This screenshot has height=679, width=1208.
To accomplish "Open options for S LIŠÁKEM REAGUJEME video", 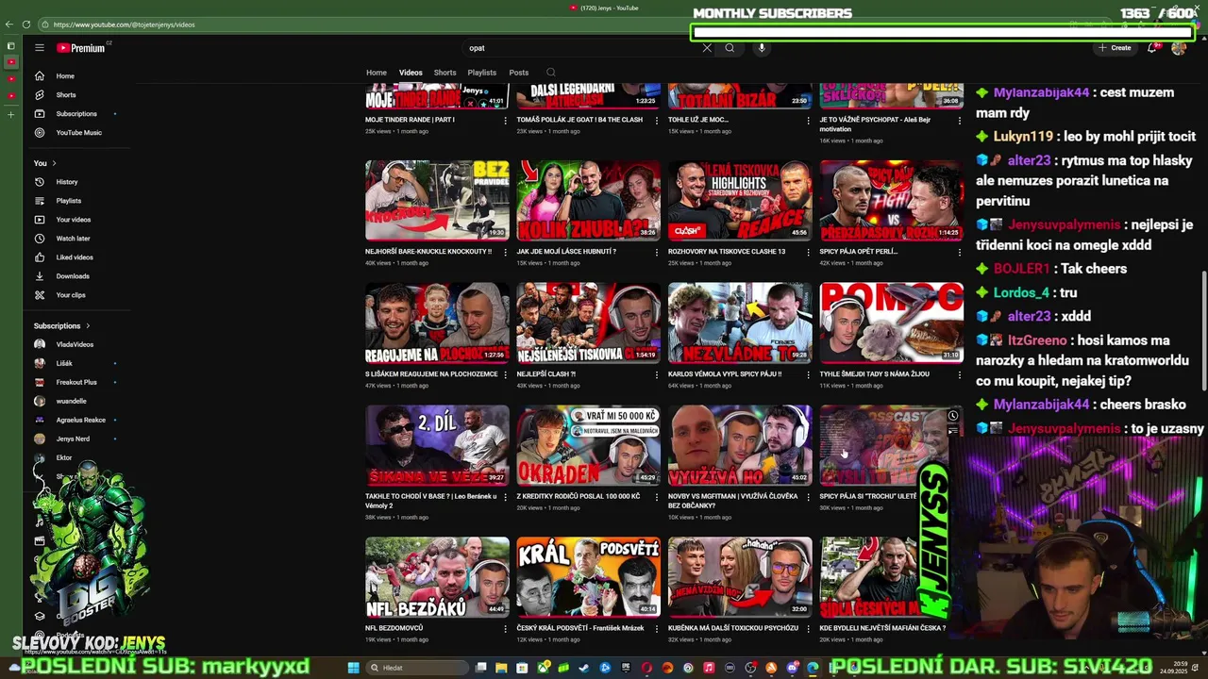I will point(505,375).
